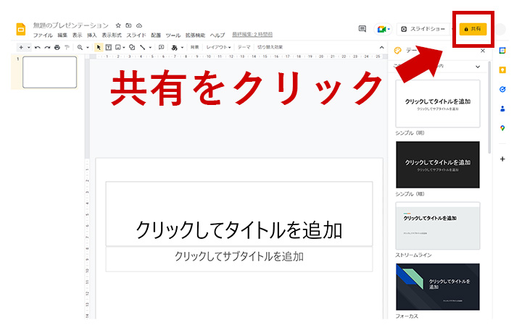Undo the last action
The height and width of the screenshot is (333, 522).
tap(37, 48)
